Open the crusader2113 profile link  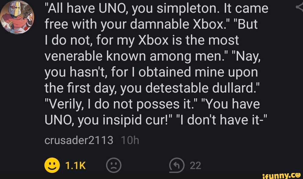79,140
